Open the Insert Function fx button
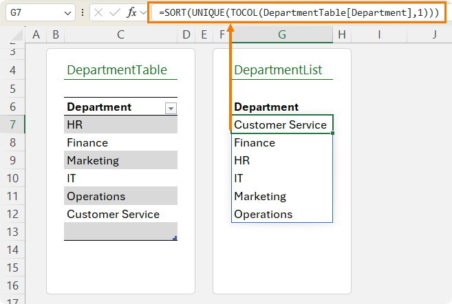Viewport: 452px width, 304px height. click(131, 12)
